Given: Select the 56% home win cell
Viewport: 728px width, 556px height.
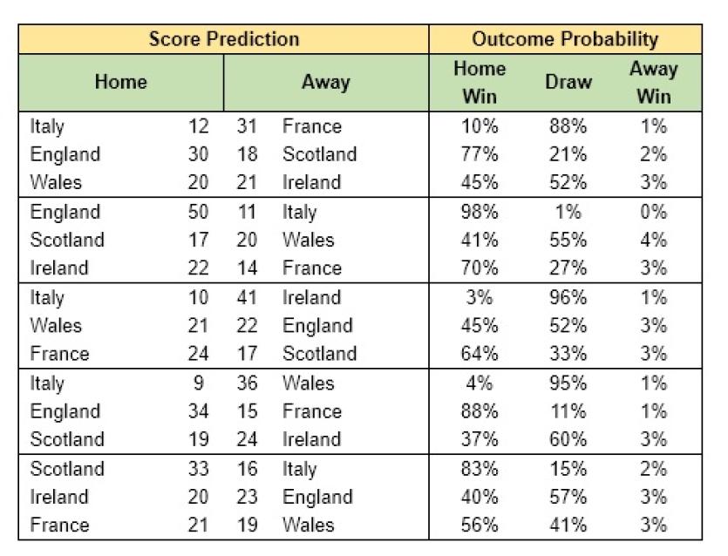Looking at the screenshot, I should click(480, 525).
